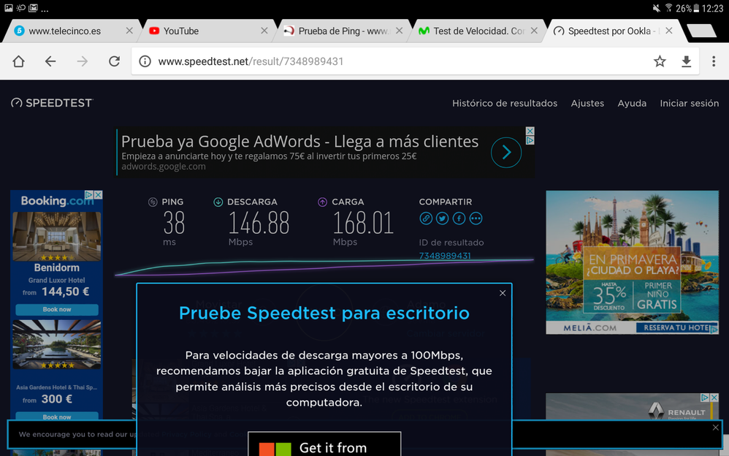Copy the result link share icon
729x456 pixels.
(x=426, y=218)
